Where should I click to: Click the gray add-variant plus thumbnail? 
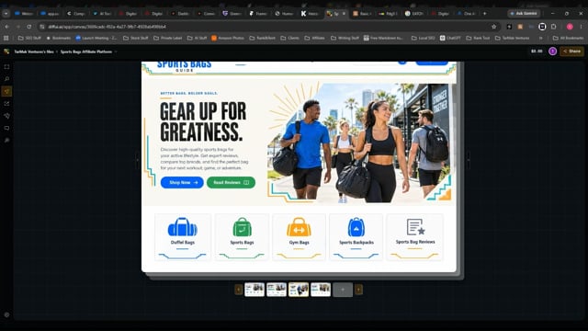343,290
